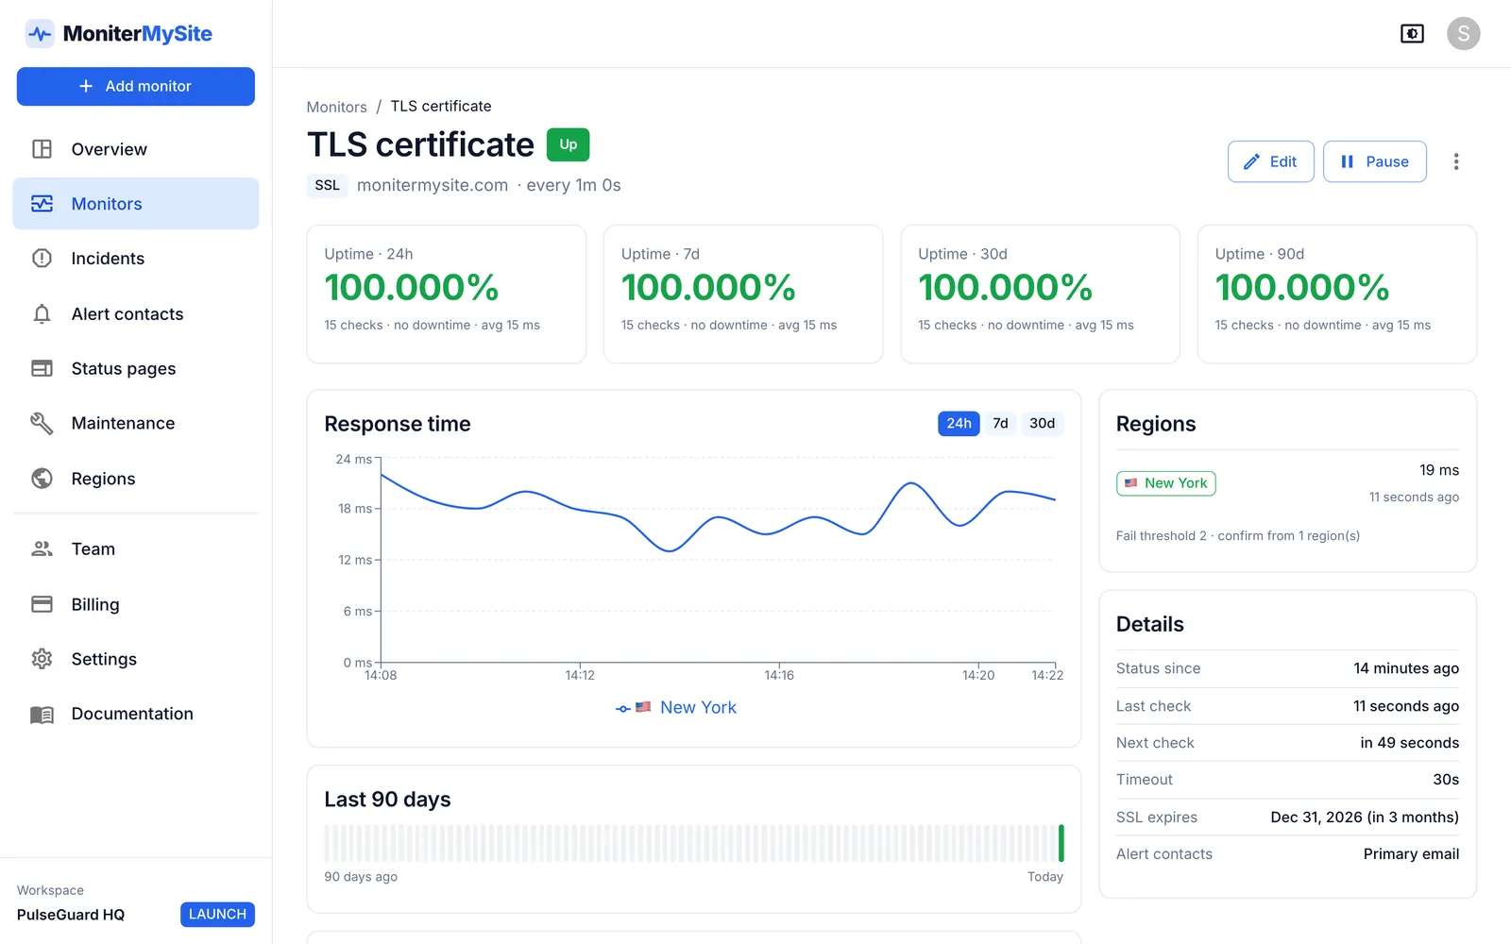Click the Maintenance wrench icon
Screen dimensions: 1511x944
coord(42,423)
